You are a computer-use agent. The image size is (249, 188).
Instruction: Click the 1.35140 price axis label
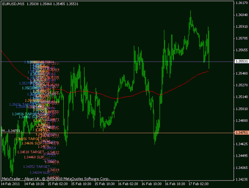tap(242, 97)
